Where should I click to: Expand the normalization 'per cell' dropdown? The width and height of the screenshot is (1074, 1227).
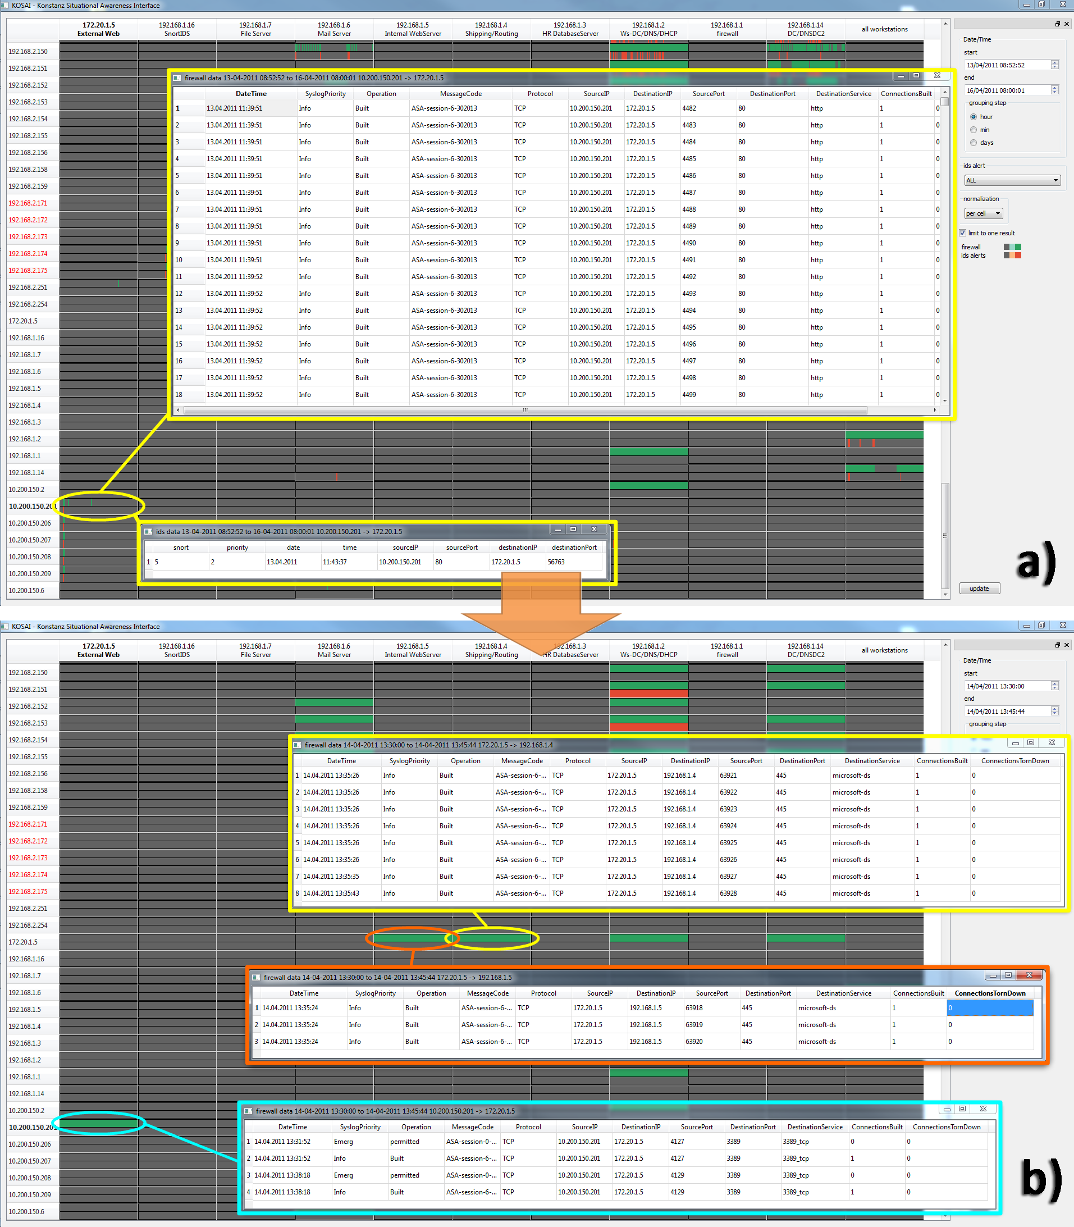click(x=983, y=213)
